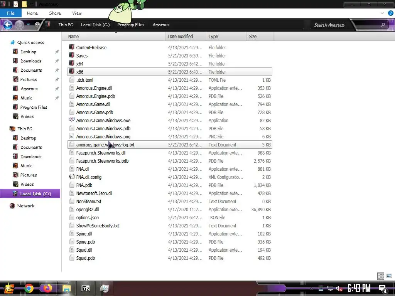This screenshot has width=395, height=296.
Task: Select Newtonsoft.Json.dll
Action: tap(170, 193)
